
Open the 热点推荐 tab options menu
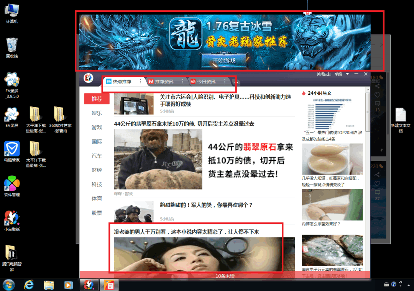(x=140, y=81)
